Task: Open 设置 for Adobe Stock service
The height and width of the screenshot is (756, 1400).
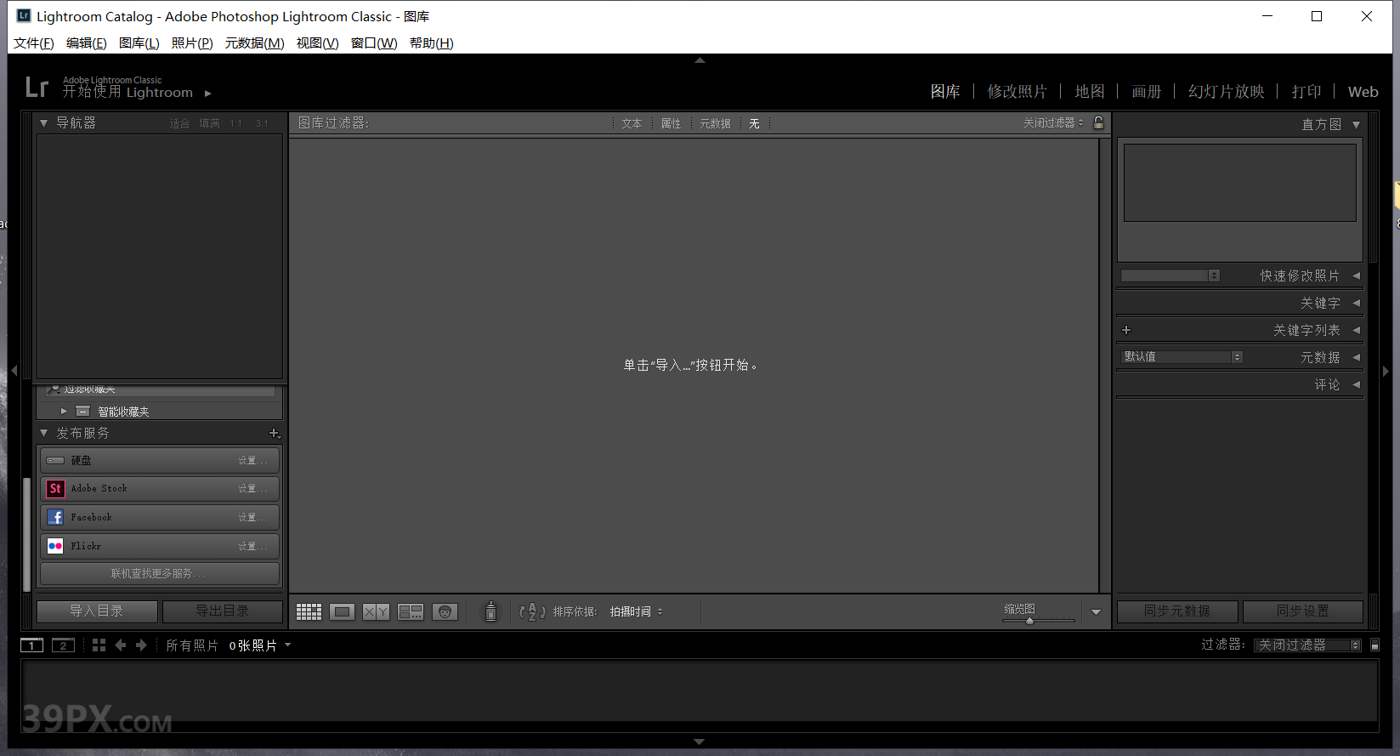Action: point(252,488)
